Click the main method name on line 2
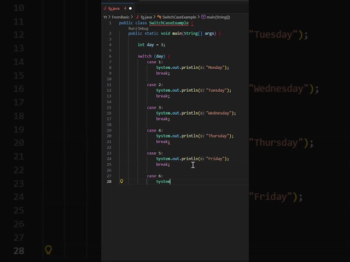Screen dimensions: 350x262 [177, 33]
